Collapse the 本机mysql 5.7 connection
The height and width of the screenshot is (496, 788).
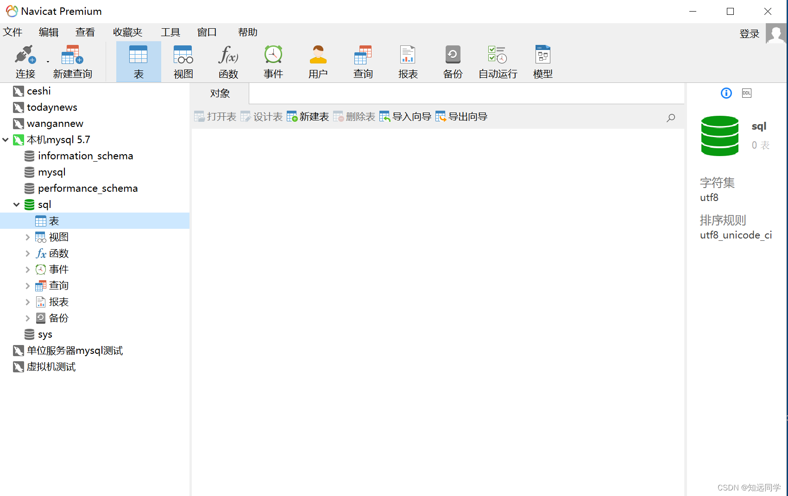(6, 139)
